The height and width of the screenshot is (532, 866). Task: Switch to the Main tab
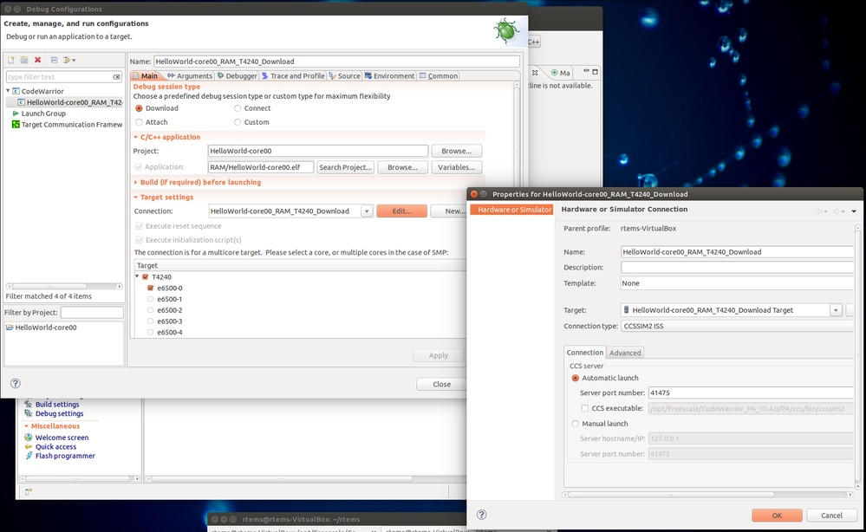(x=146, y=75)
